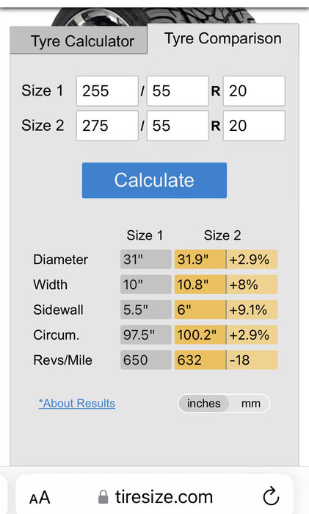Edit Size 1 aspect ratio field 55
The height and width of the screenshot is (514, 309).
pos(178,90)
